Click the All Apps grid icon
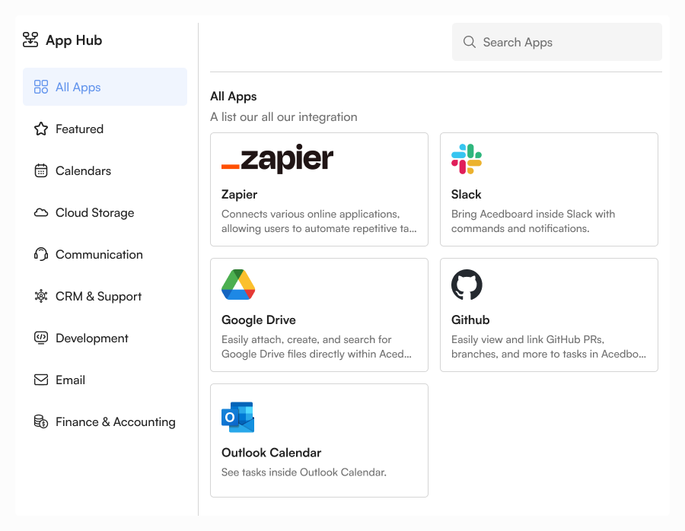 (x=41, y=87)
